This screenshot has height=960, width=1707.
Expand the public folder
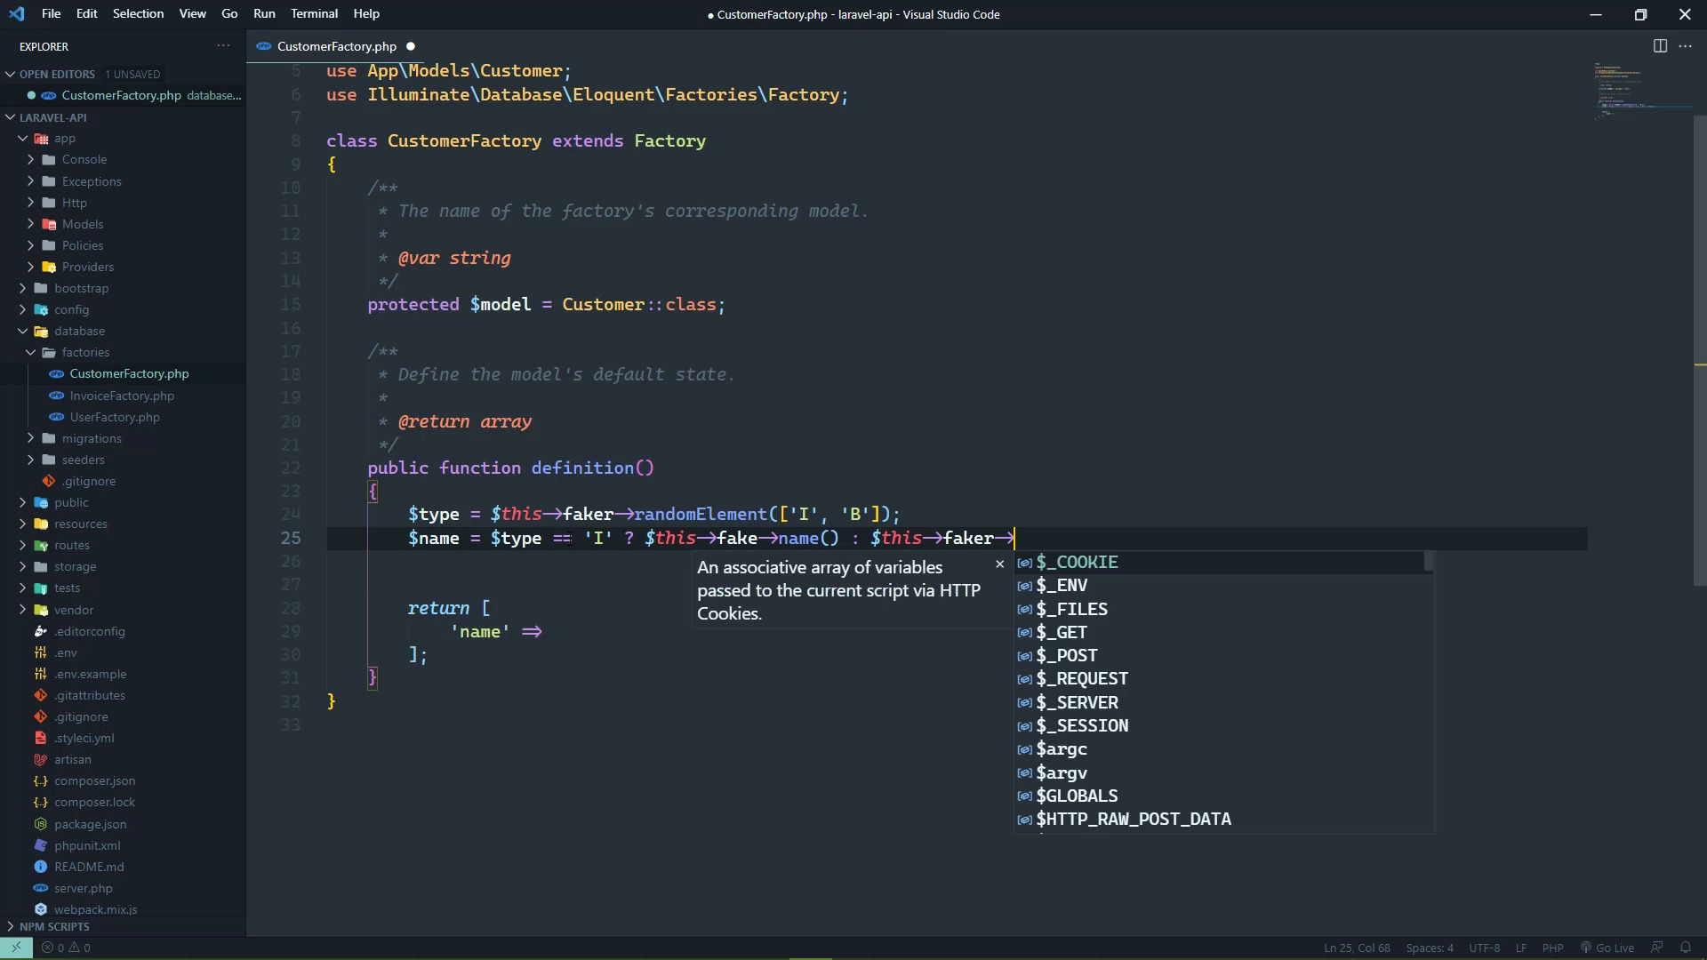click(71, 502)
